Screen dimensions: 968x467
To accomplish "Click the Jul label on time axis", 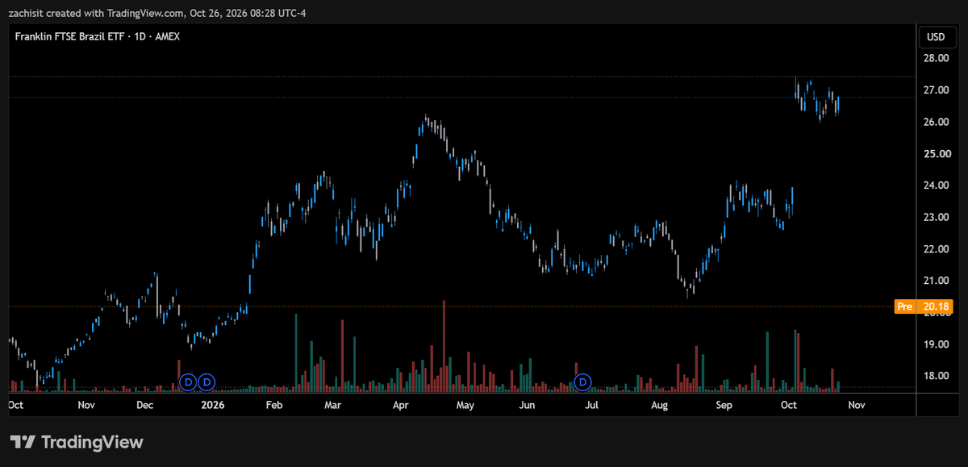I will pos(591,406).
